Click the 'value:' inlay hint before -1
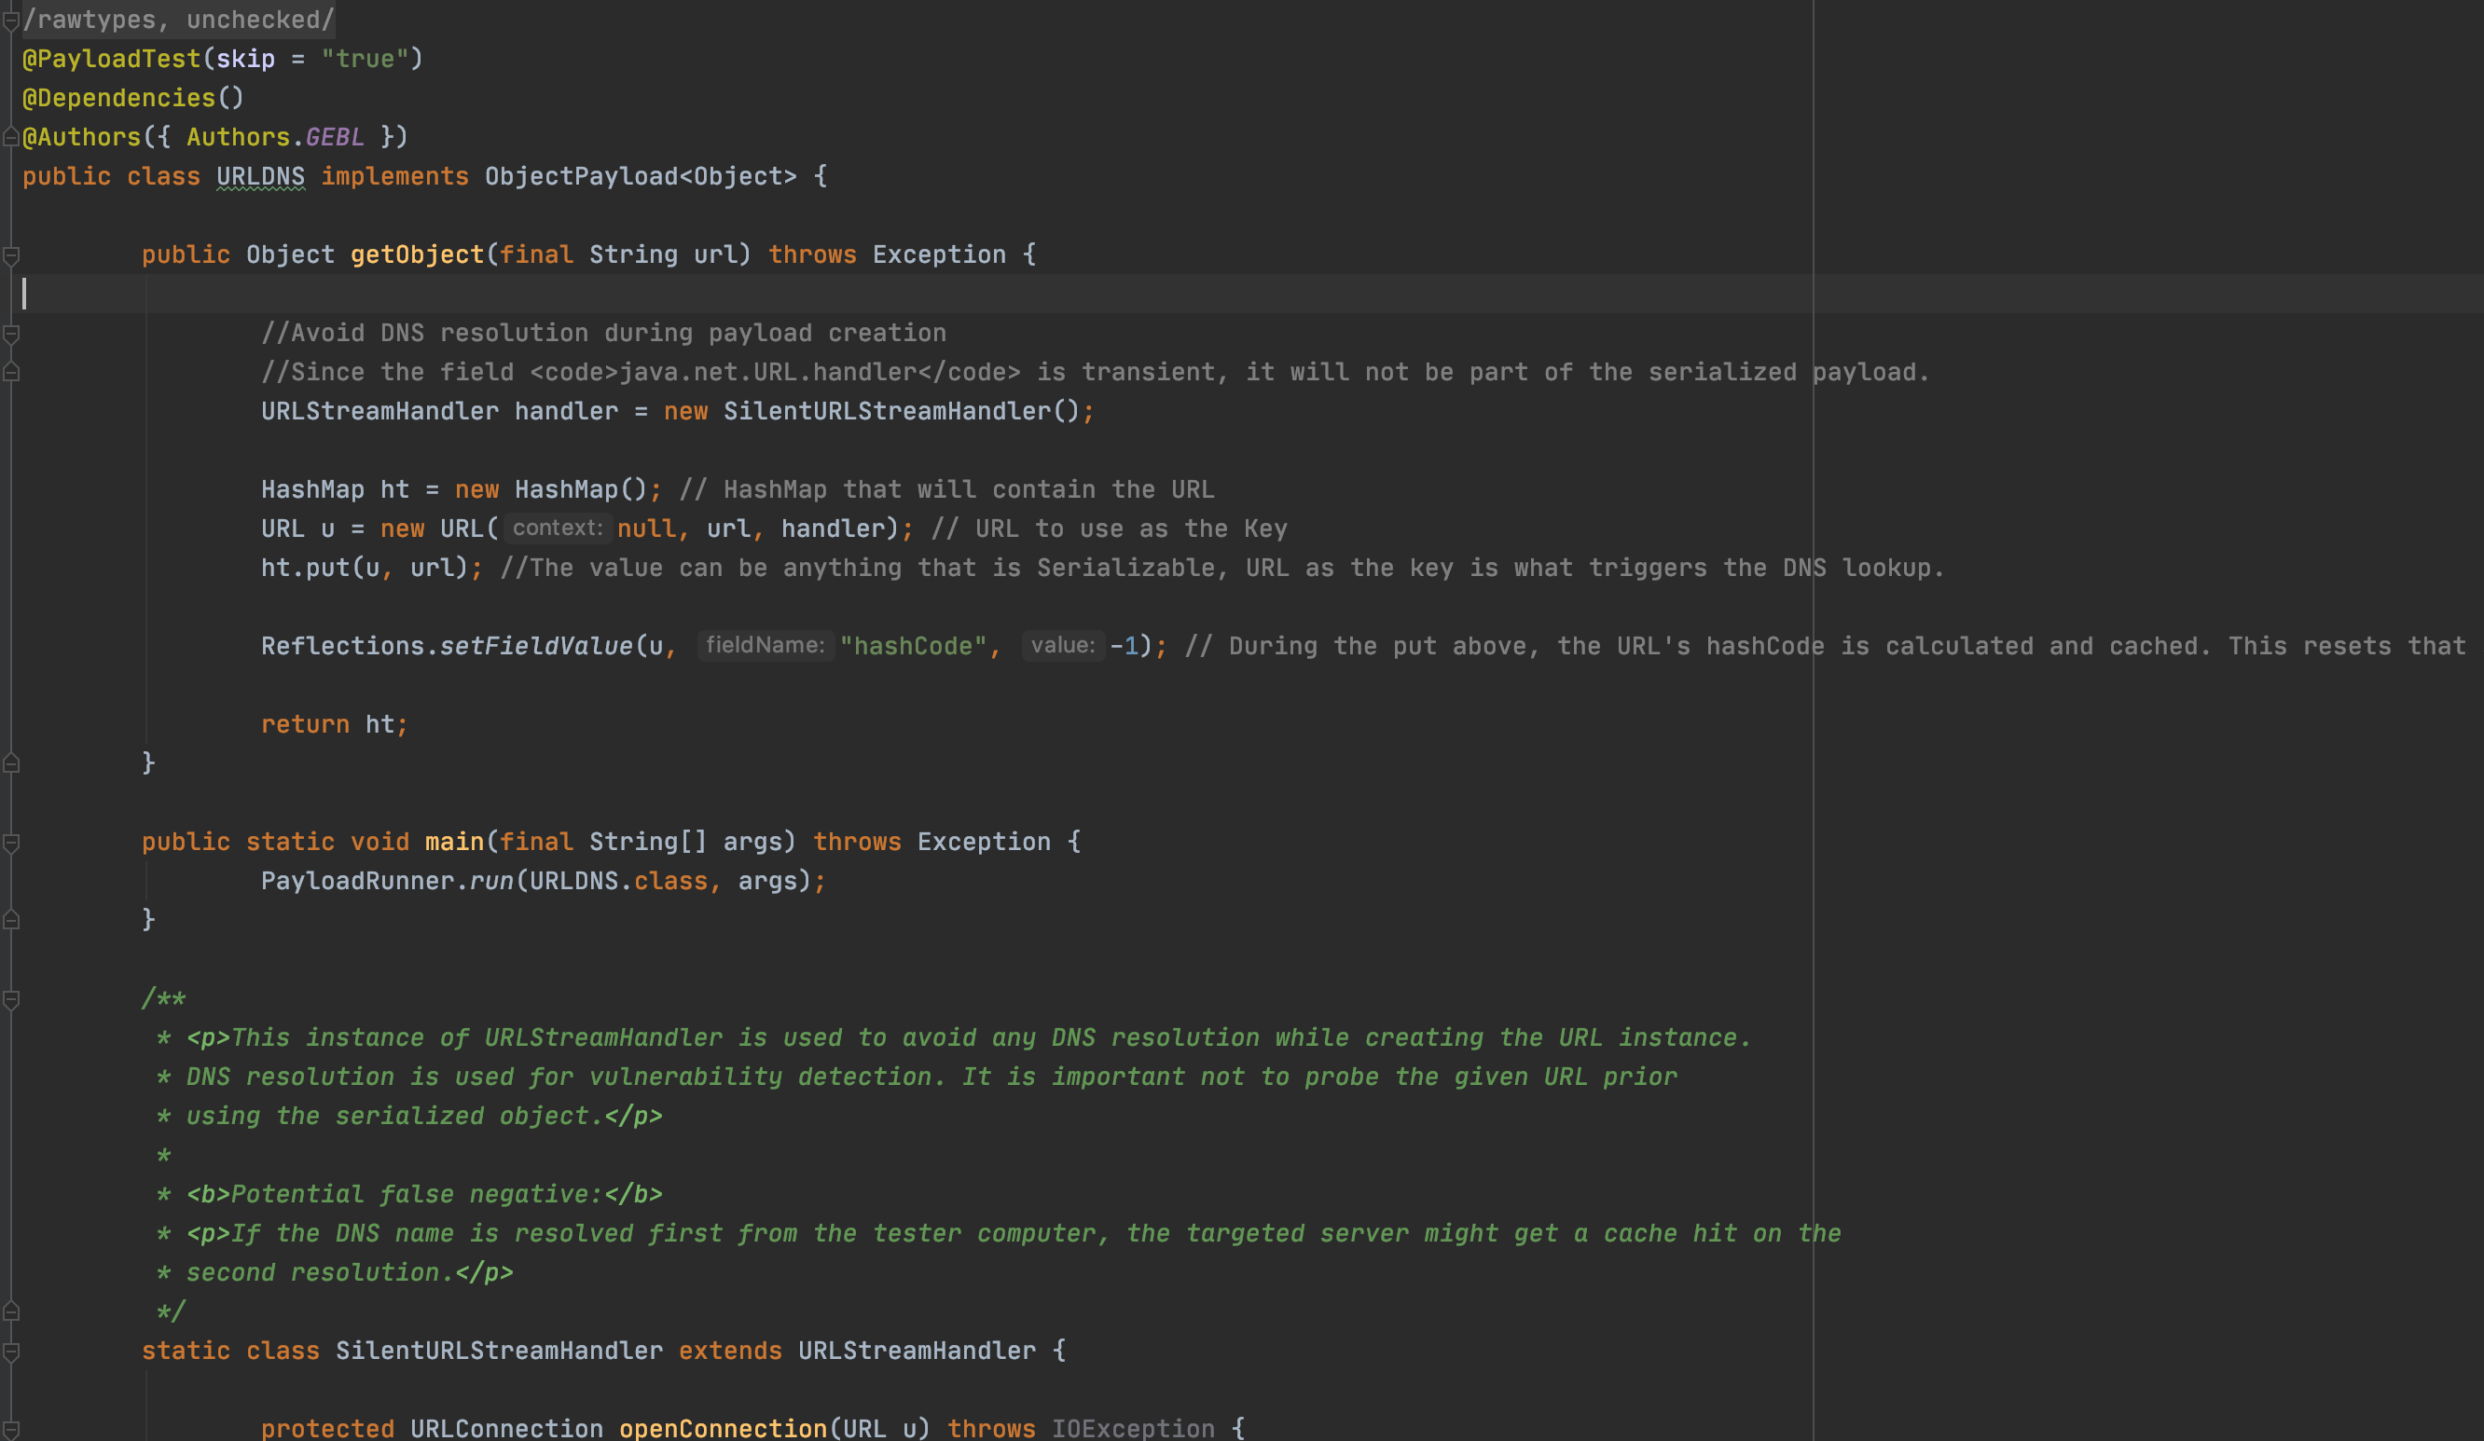The image size is (2484, 1441). [x=1062, y=646]
